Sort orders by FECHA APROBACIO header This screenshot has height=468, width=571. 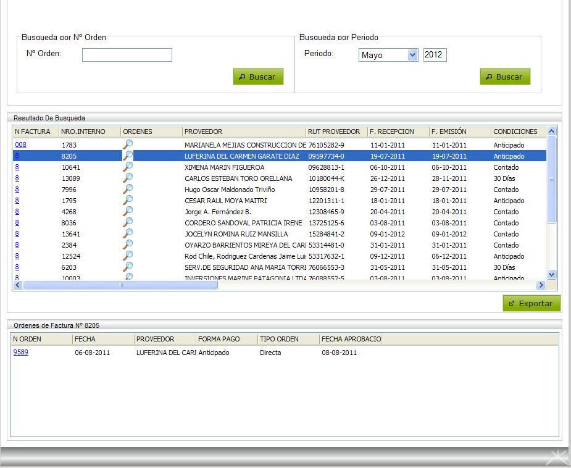(x=351, y=339)
